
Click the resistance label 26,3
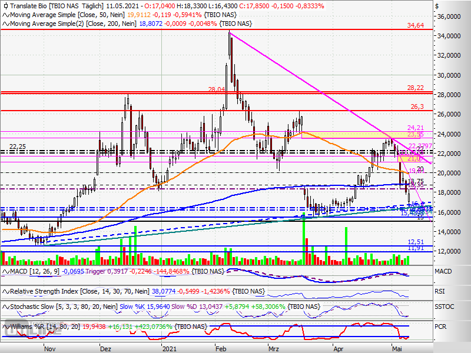tap(417, 106)
